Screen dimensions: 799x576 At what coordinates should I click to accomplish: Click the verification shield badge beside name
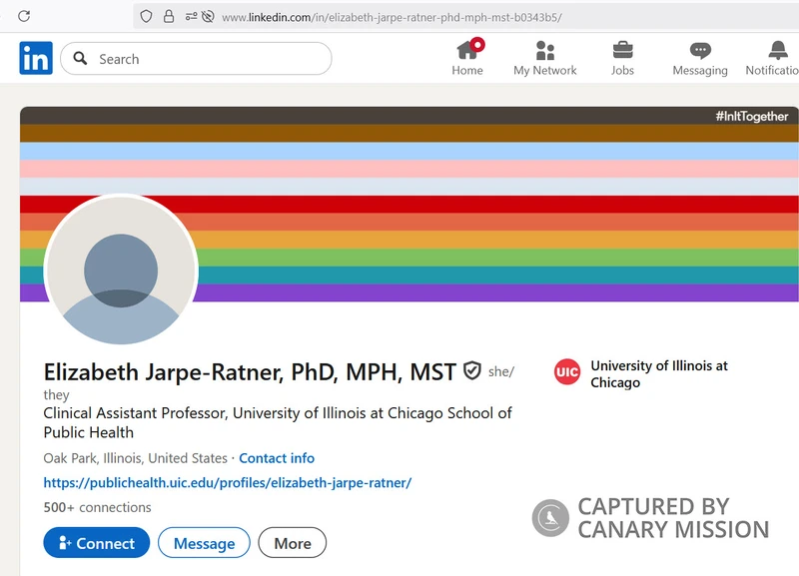(472, 370)
